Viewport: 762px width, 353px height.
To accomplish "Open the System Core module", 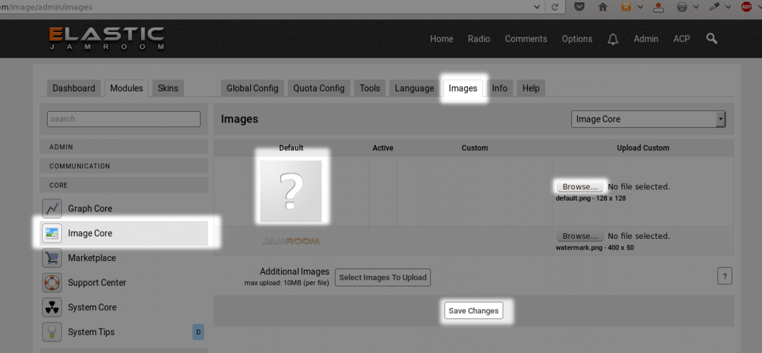I will 92,307.
